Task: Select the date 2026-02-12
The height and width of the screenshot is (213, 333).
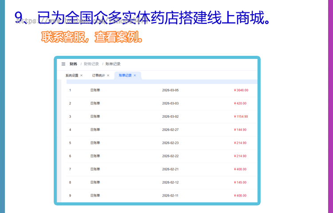Action: pyautogui.click(x=170, y=182)
